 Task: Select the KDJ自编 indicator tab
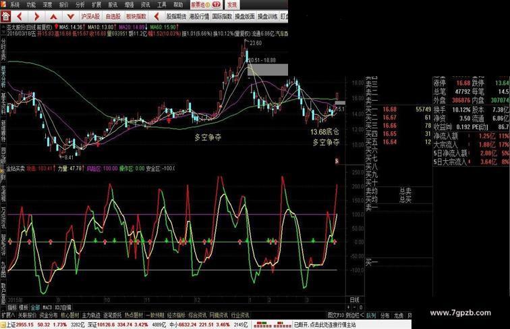pos(63,307)
